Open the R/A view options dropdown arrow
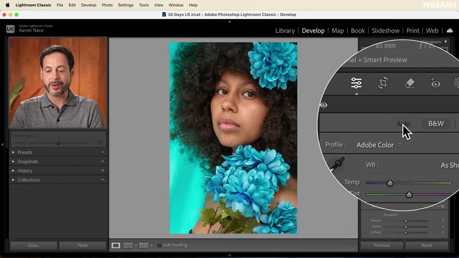Screen dimensions: 459x258 pyautogui.click(x=136, y=245)
